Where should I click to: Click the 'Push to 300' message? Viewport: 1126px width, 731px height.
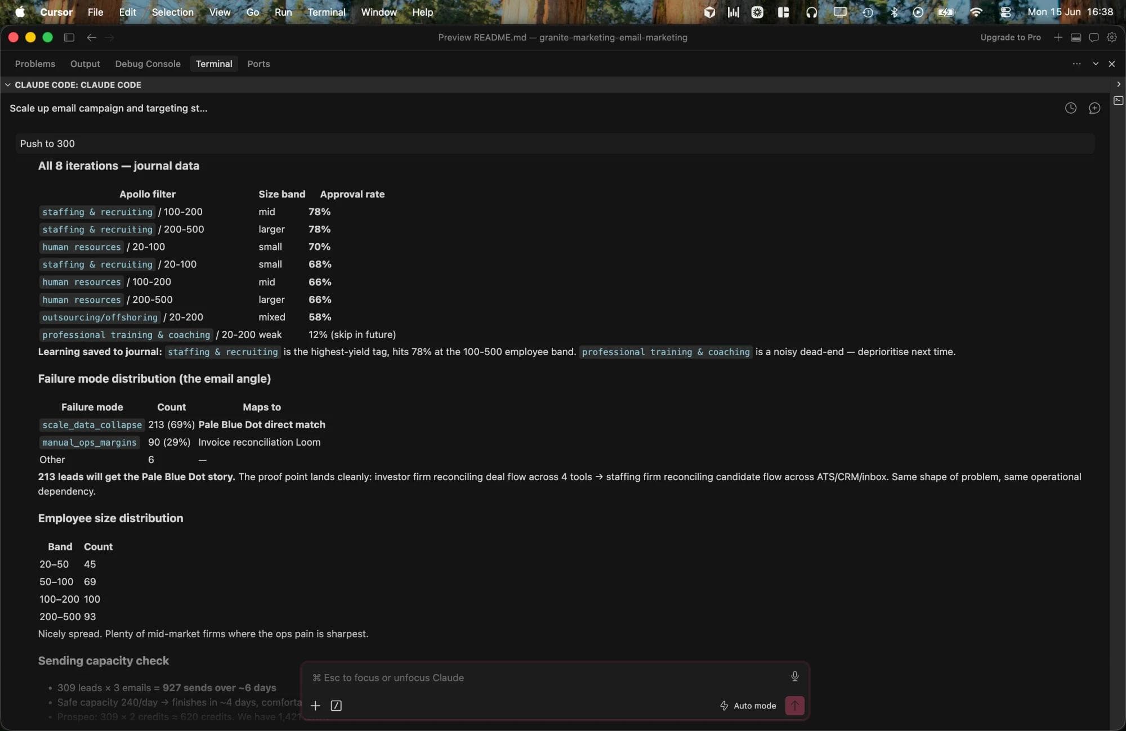(x=555, y=143)
